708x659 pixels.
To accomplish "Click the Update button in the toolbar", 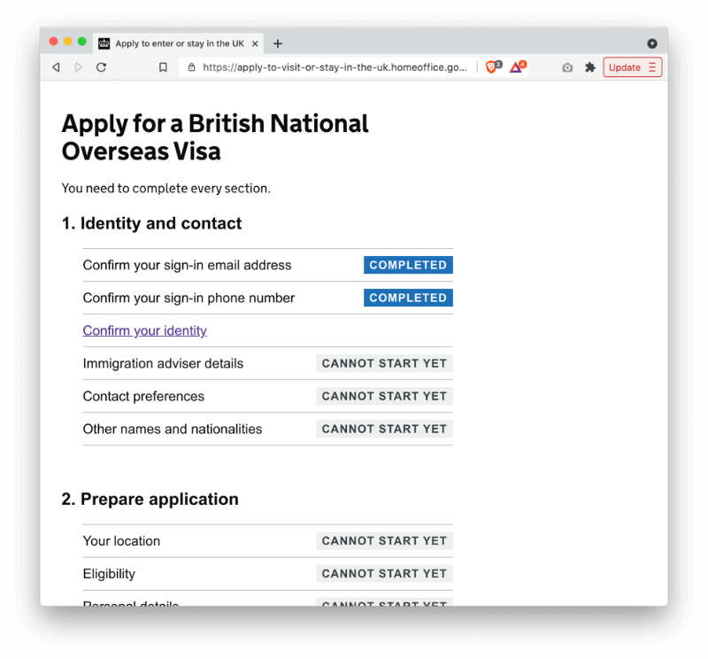I will (633, 67).
